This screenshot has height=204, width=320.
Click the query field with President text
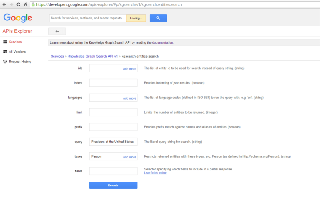coord(113,142)
